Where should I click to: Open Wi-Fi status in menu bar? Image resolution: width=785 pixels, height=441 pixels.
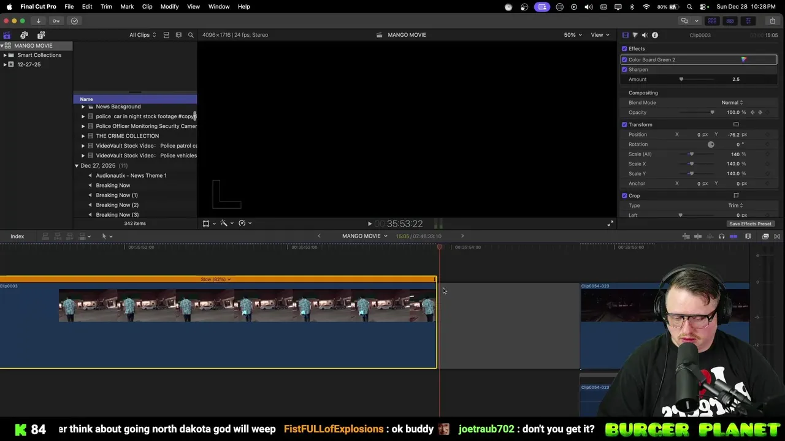coord(646,7)
